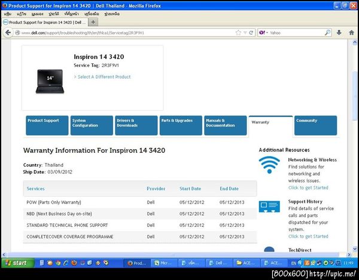Switch to the System Configuration tab

point(92,125)
